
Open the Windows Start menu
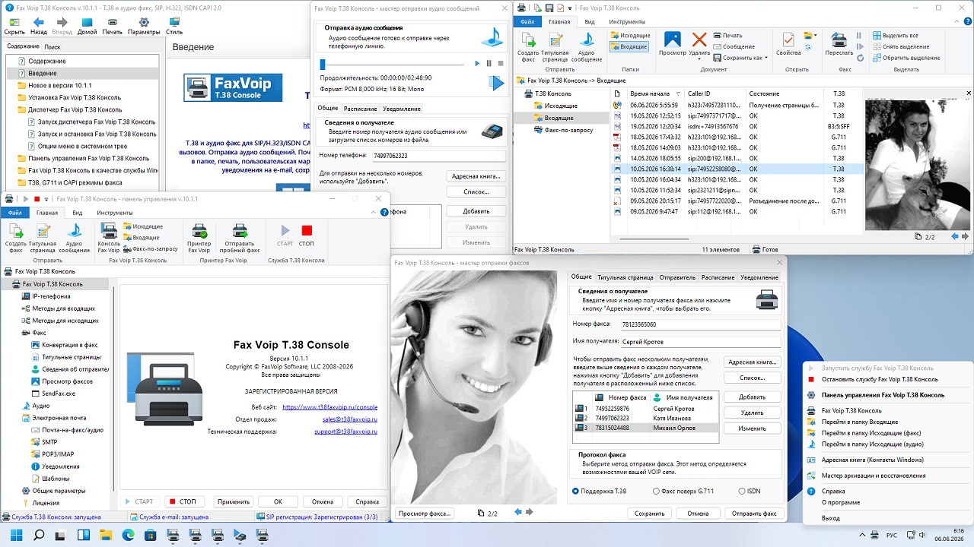click(18, 536)
